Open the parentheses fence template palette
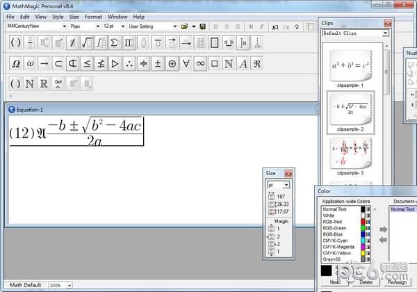 point(16,42)
